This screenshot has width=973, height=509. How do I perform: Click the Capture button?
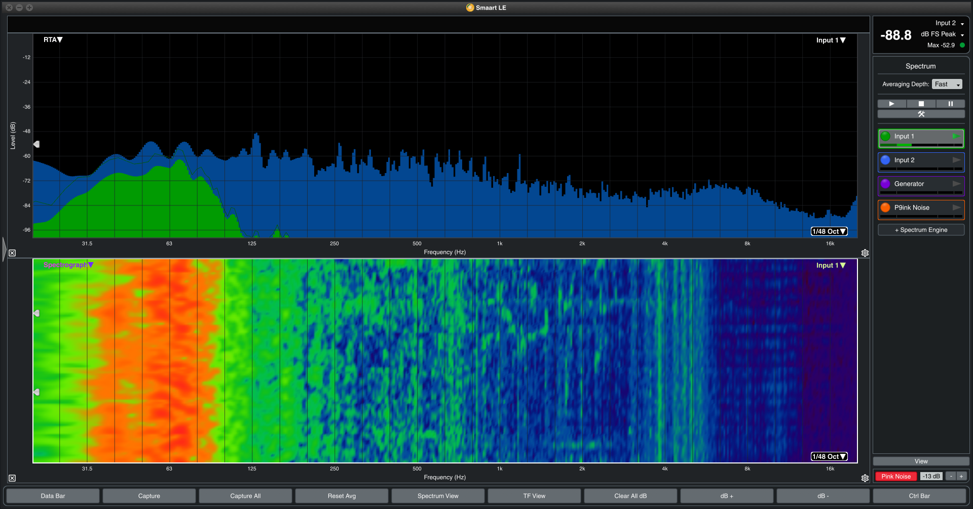point(149,496)
